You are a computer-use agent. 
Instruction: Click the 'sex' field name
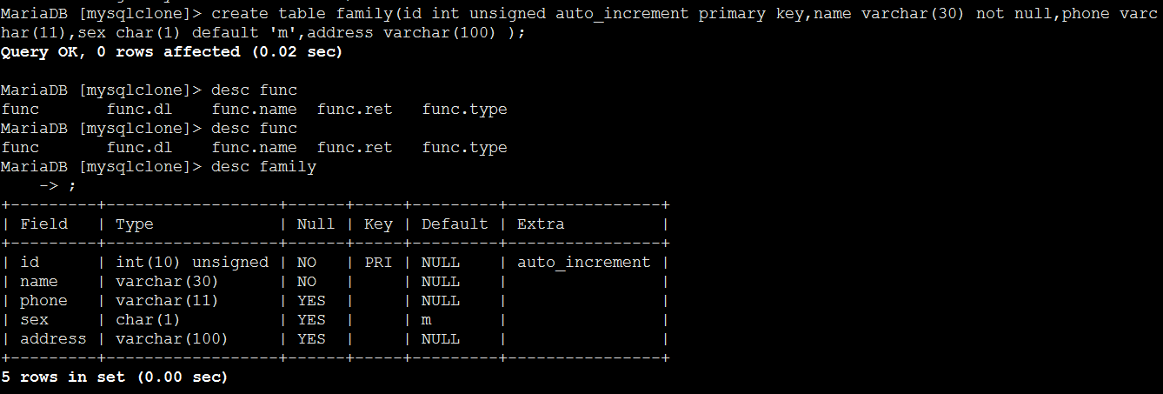[34, 320]
